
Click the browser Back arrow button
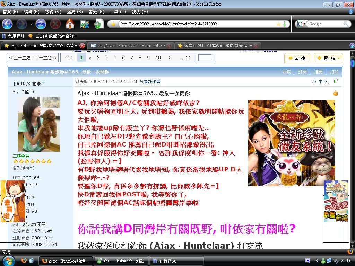point(7,24)
